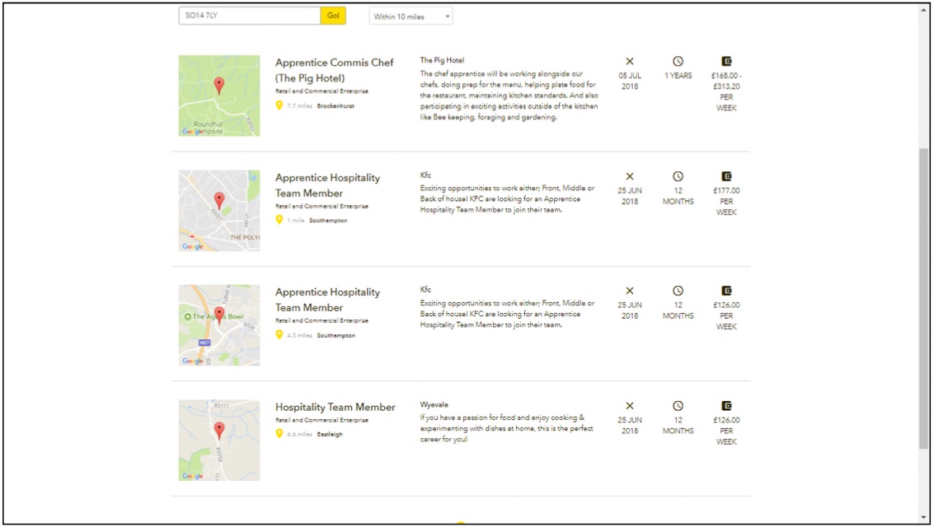The image size is (934, 527).
Task: Focus the SO14 7LY postcode input
Action: point(250,16)
